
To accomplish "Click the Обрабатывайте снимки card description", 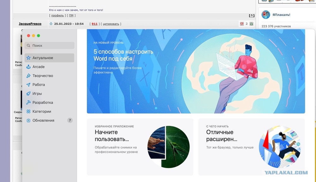I will tap(116, 149).
